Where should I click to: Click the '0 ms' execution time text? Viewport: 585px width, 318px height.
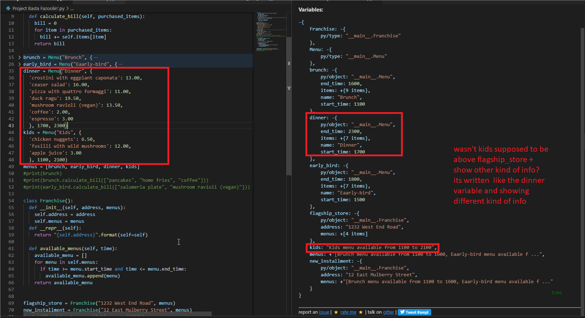point(556,293)
